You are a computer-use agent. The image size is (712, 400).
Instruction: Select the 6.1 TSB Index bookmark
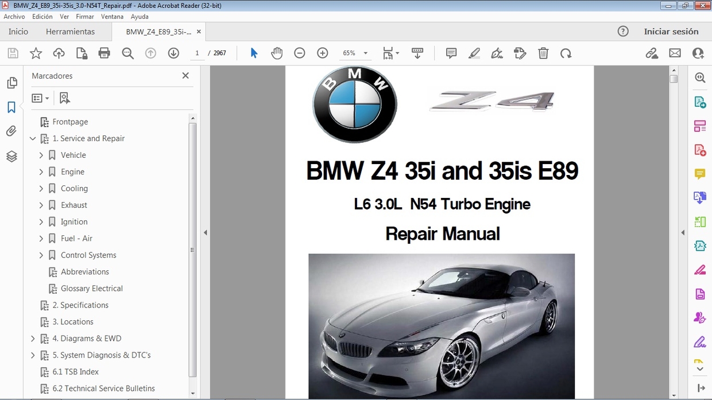pyautogui.click(x=75, y=371)
